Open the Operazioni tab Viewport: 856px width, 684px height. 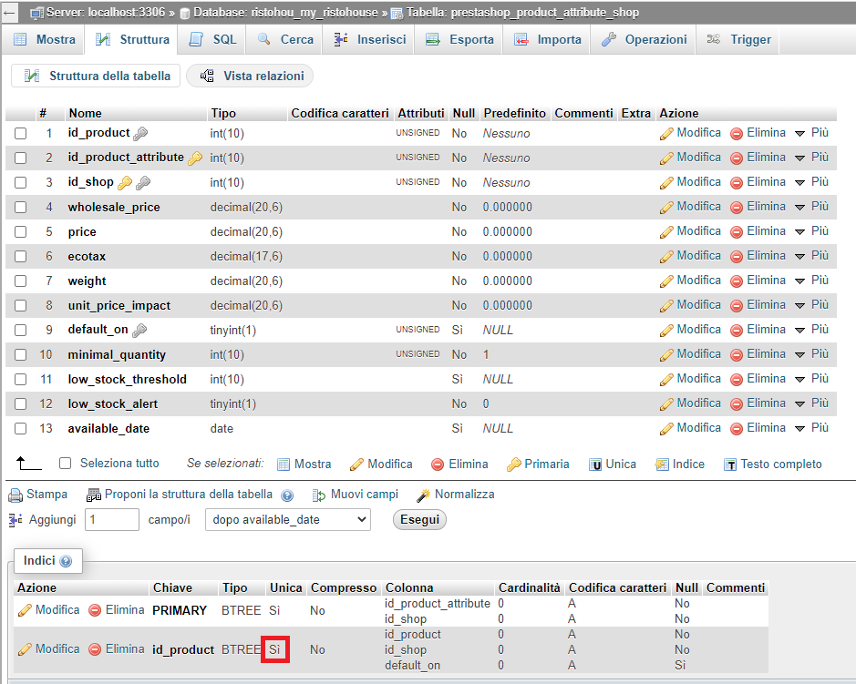[x=643, y=40]
